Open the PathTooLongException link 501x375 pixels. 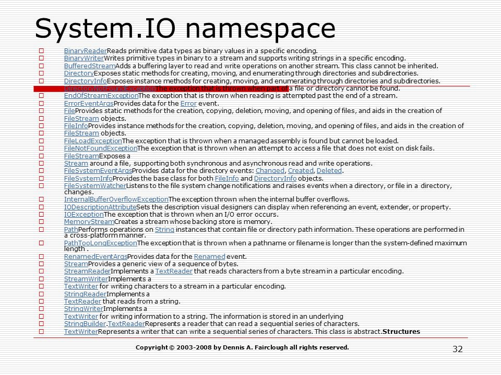pos(100,243)
